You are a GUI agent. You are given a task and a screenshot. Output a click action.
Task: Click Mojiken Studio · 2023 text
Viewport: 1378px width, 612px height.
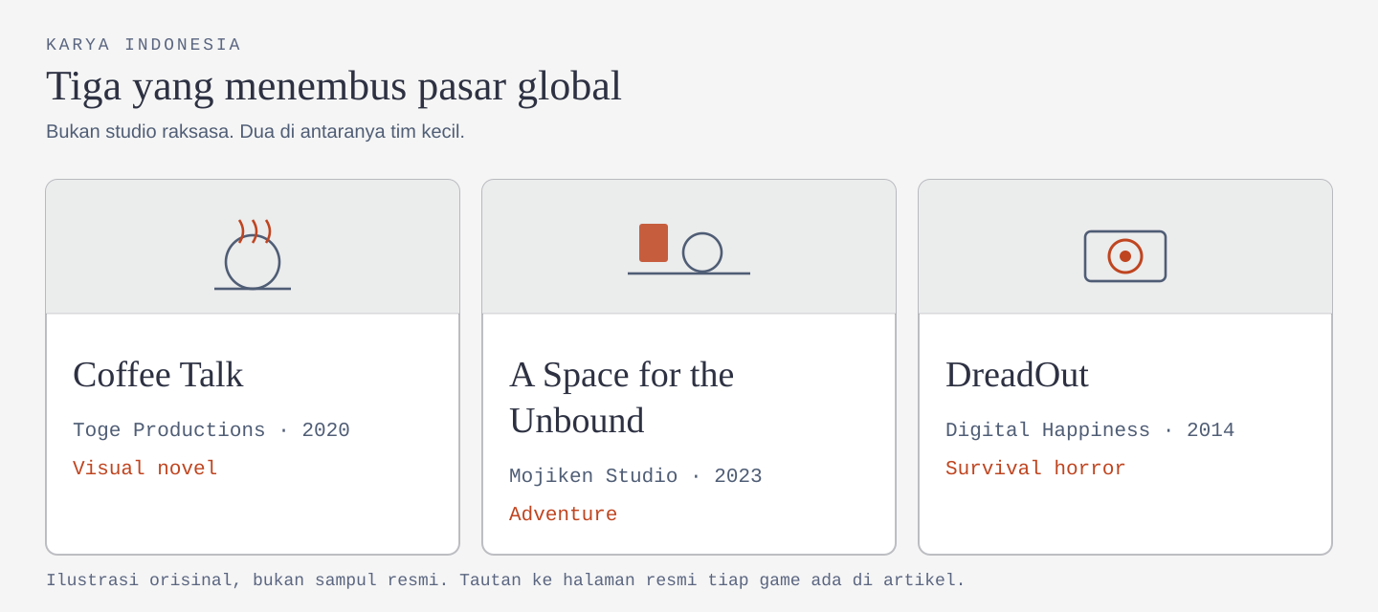(635, 476)
